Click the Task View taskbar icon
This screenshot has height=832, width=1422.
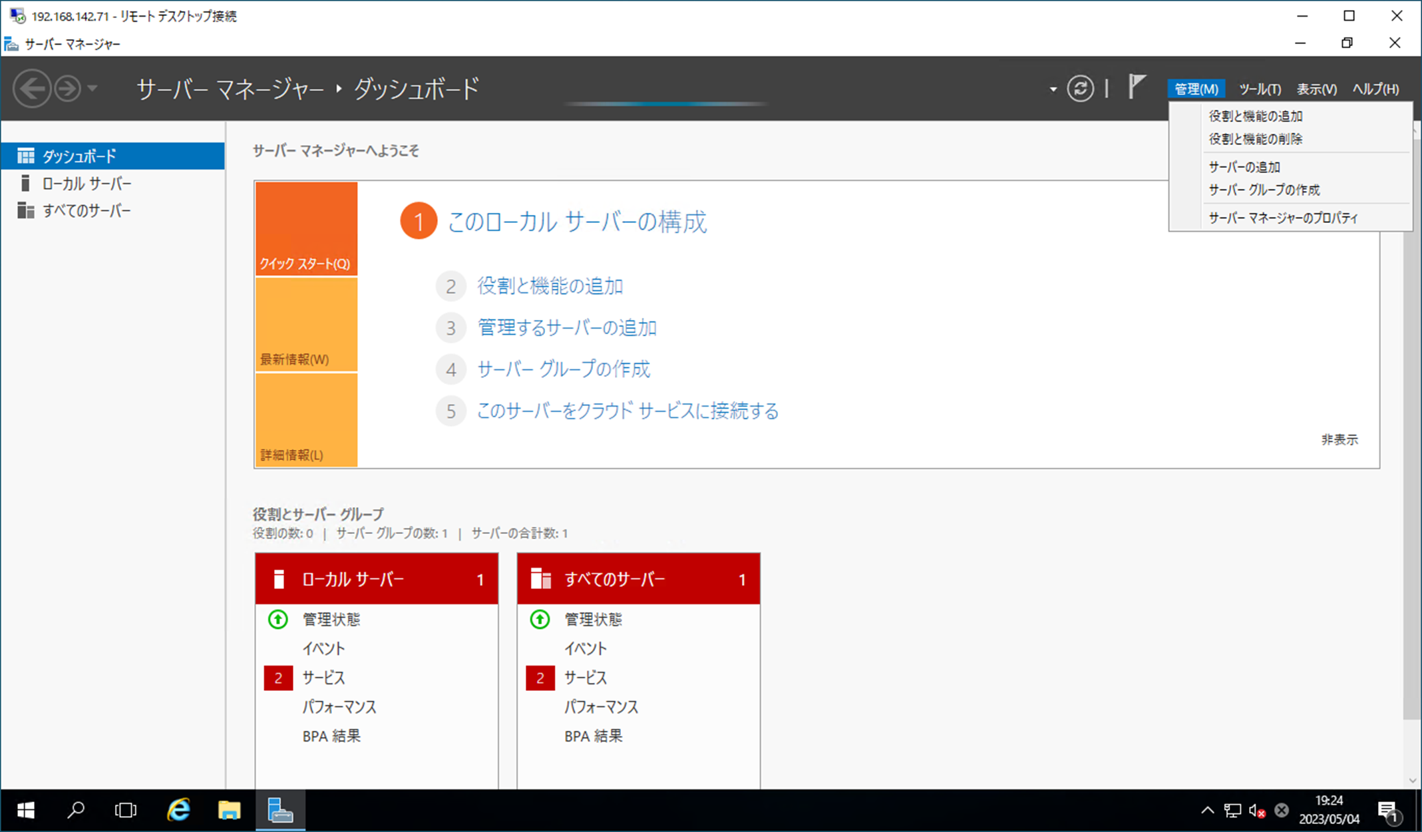(x=125, y=810)
